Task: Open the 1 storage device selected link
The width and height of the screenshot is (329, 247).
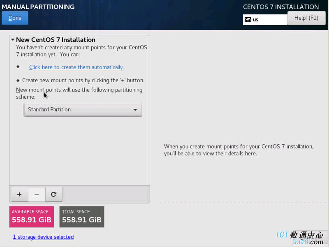Action: [x=43, y=237]
